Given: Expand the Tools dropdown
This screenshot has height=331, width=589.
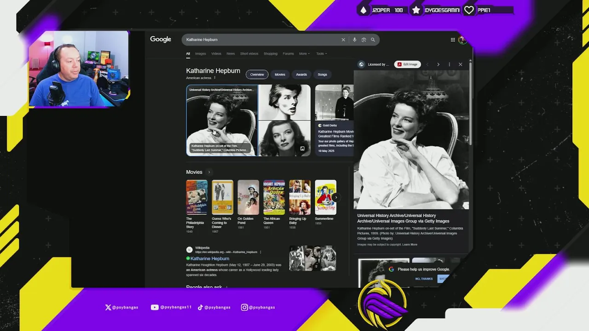Looking at the screenshot, I should tap(322, 54).
